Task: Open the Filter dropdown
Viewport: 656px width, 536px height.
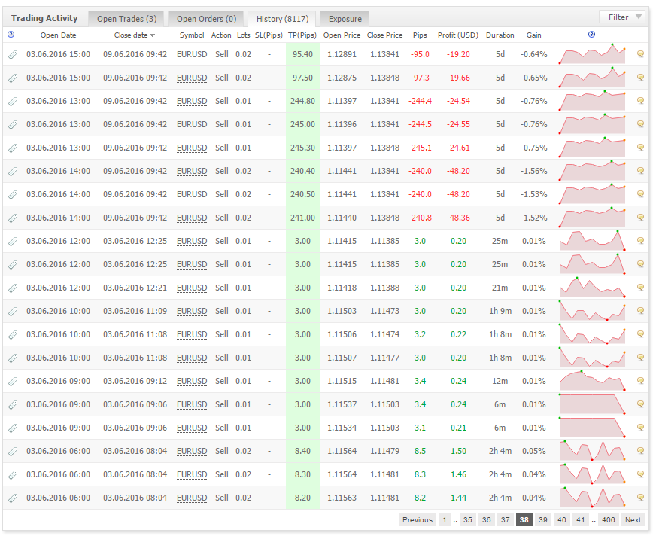Action: tap(621, 17)
